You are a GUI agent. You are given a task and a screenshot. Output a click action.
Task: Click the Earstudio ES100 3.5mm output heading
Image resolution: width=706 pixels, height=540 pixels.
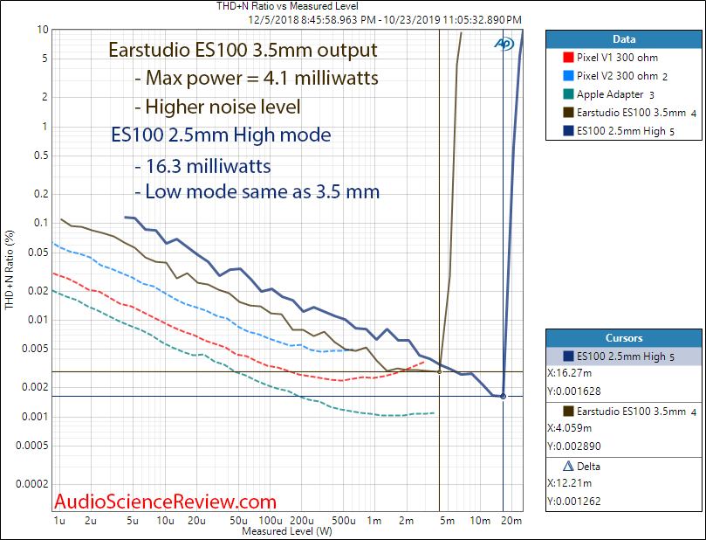[243, 50]
